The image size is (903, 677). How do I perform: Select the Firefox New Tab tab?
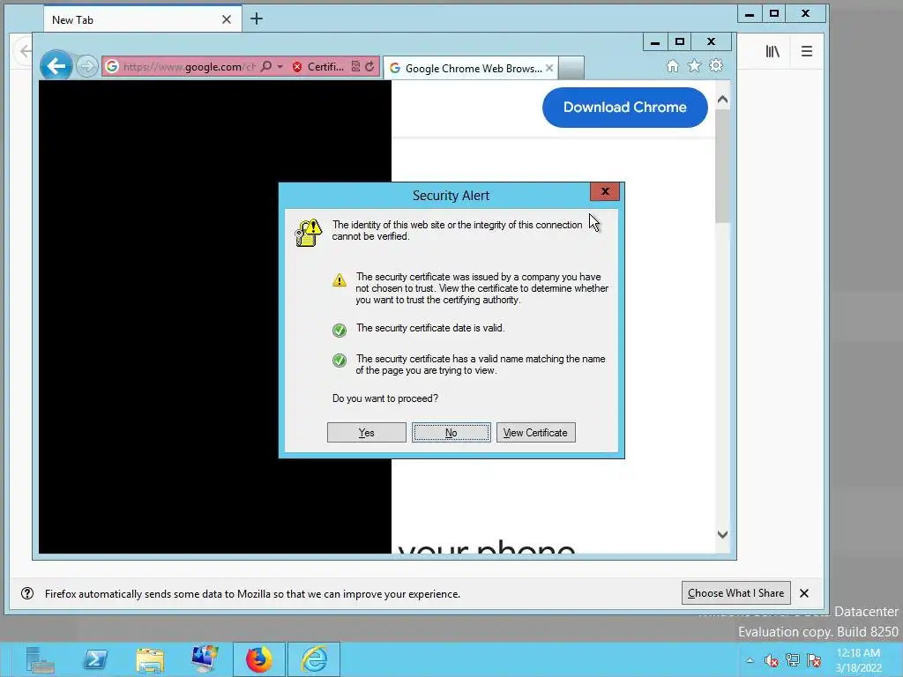[143, 19]
